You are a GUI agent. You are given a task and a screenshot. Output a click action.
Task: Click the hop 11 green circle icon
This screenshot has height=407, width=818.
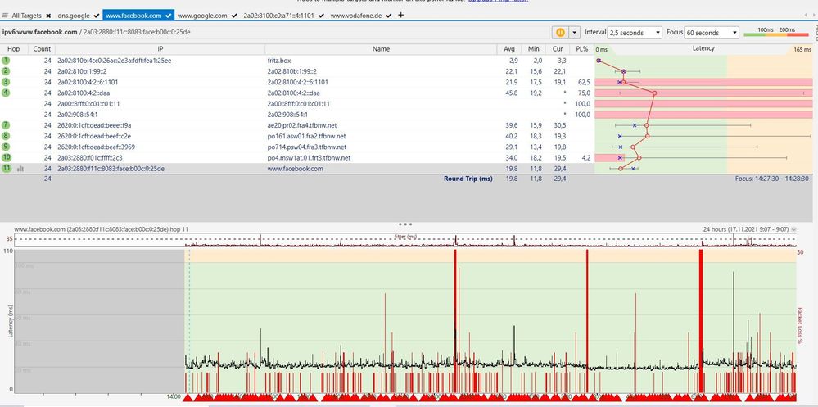point(6,168)
